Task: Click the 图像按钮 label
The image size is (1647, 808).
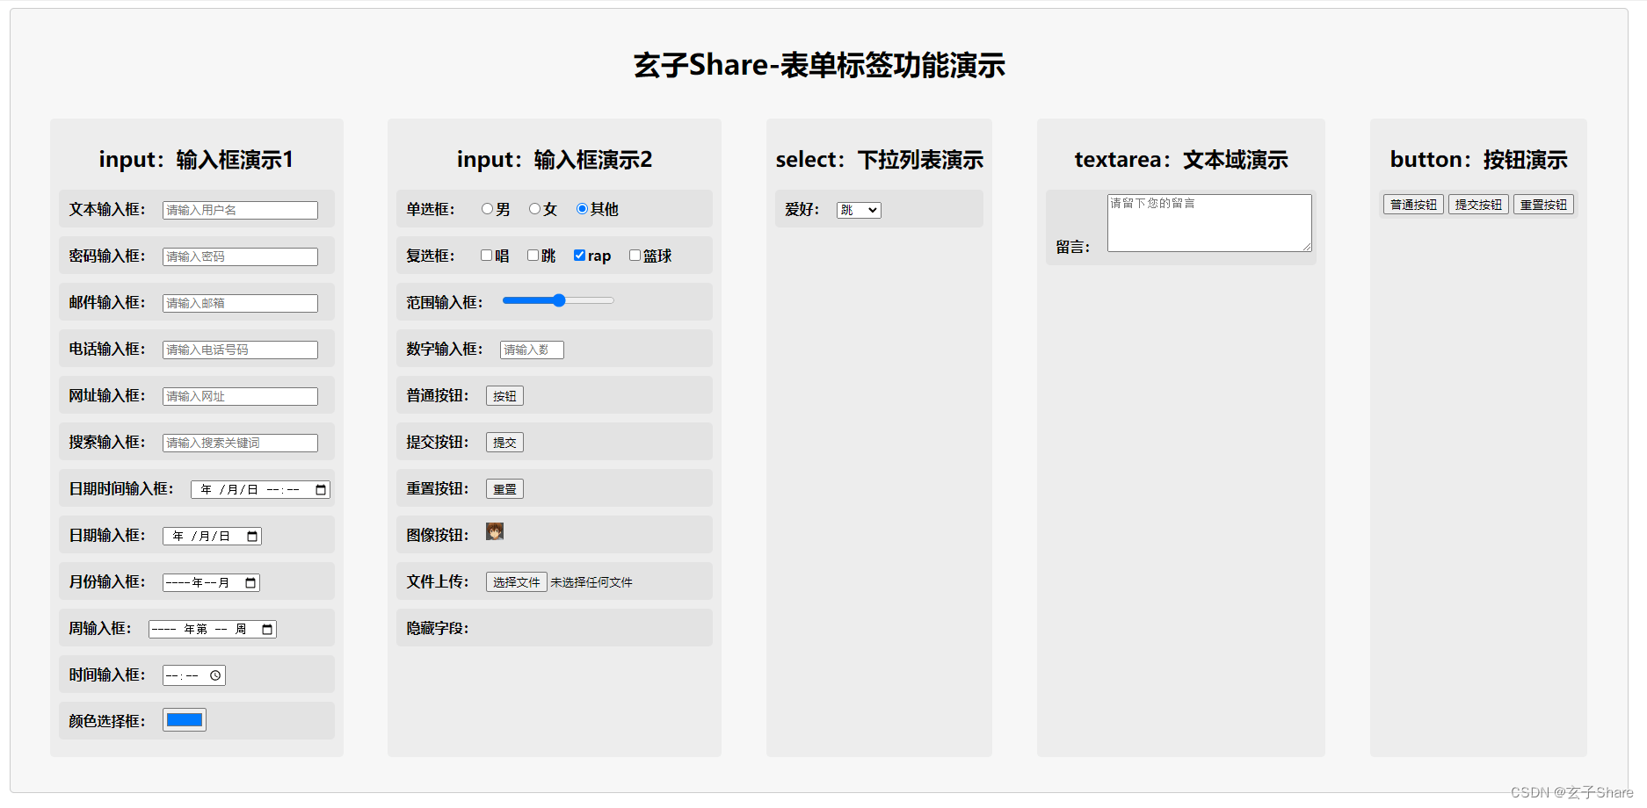Action: pos(438,535)
